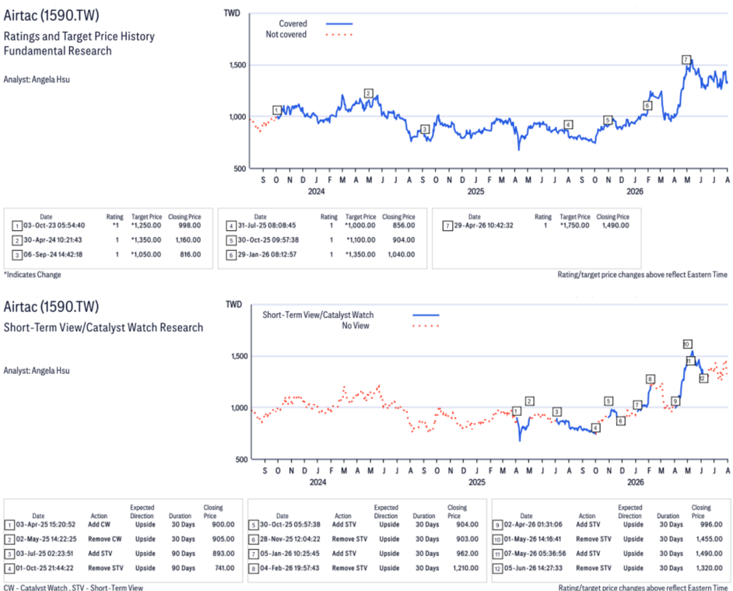Screen dimensions: 733x591
Task: Click the closing price "996.00"
Action: [712, 525]
